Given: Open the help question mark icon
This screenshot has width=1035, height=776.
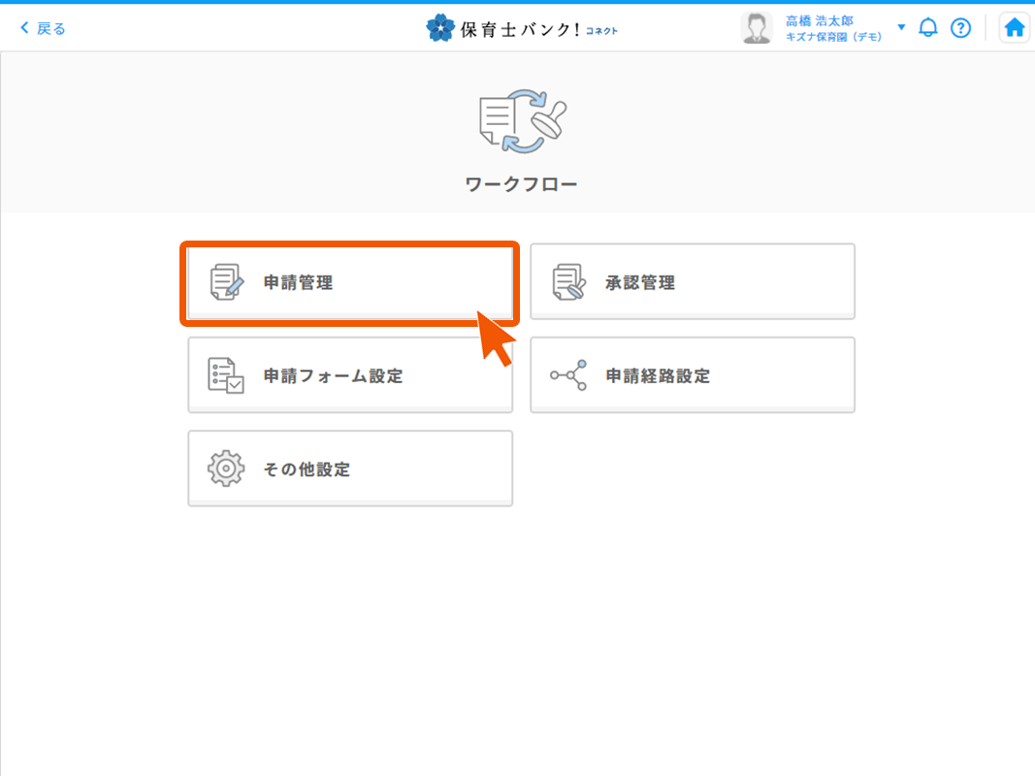Looking at the screenshot, I should [x=960, y=28].
